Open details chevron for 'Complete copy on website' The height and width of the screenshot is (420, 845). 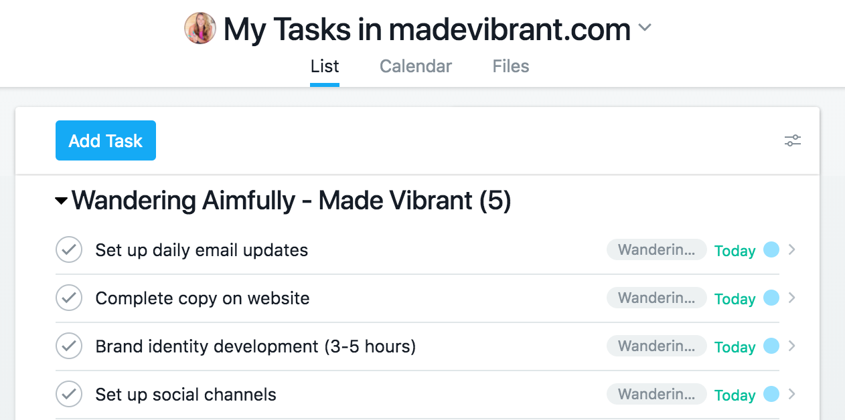[x=792, y=298]
